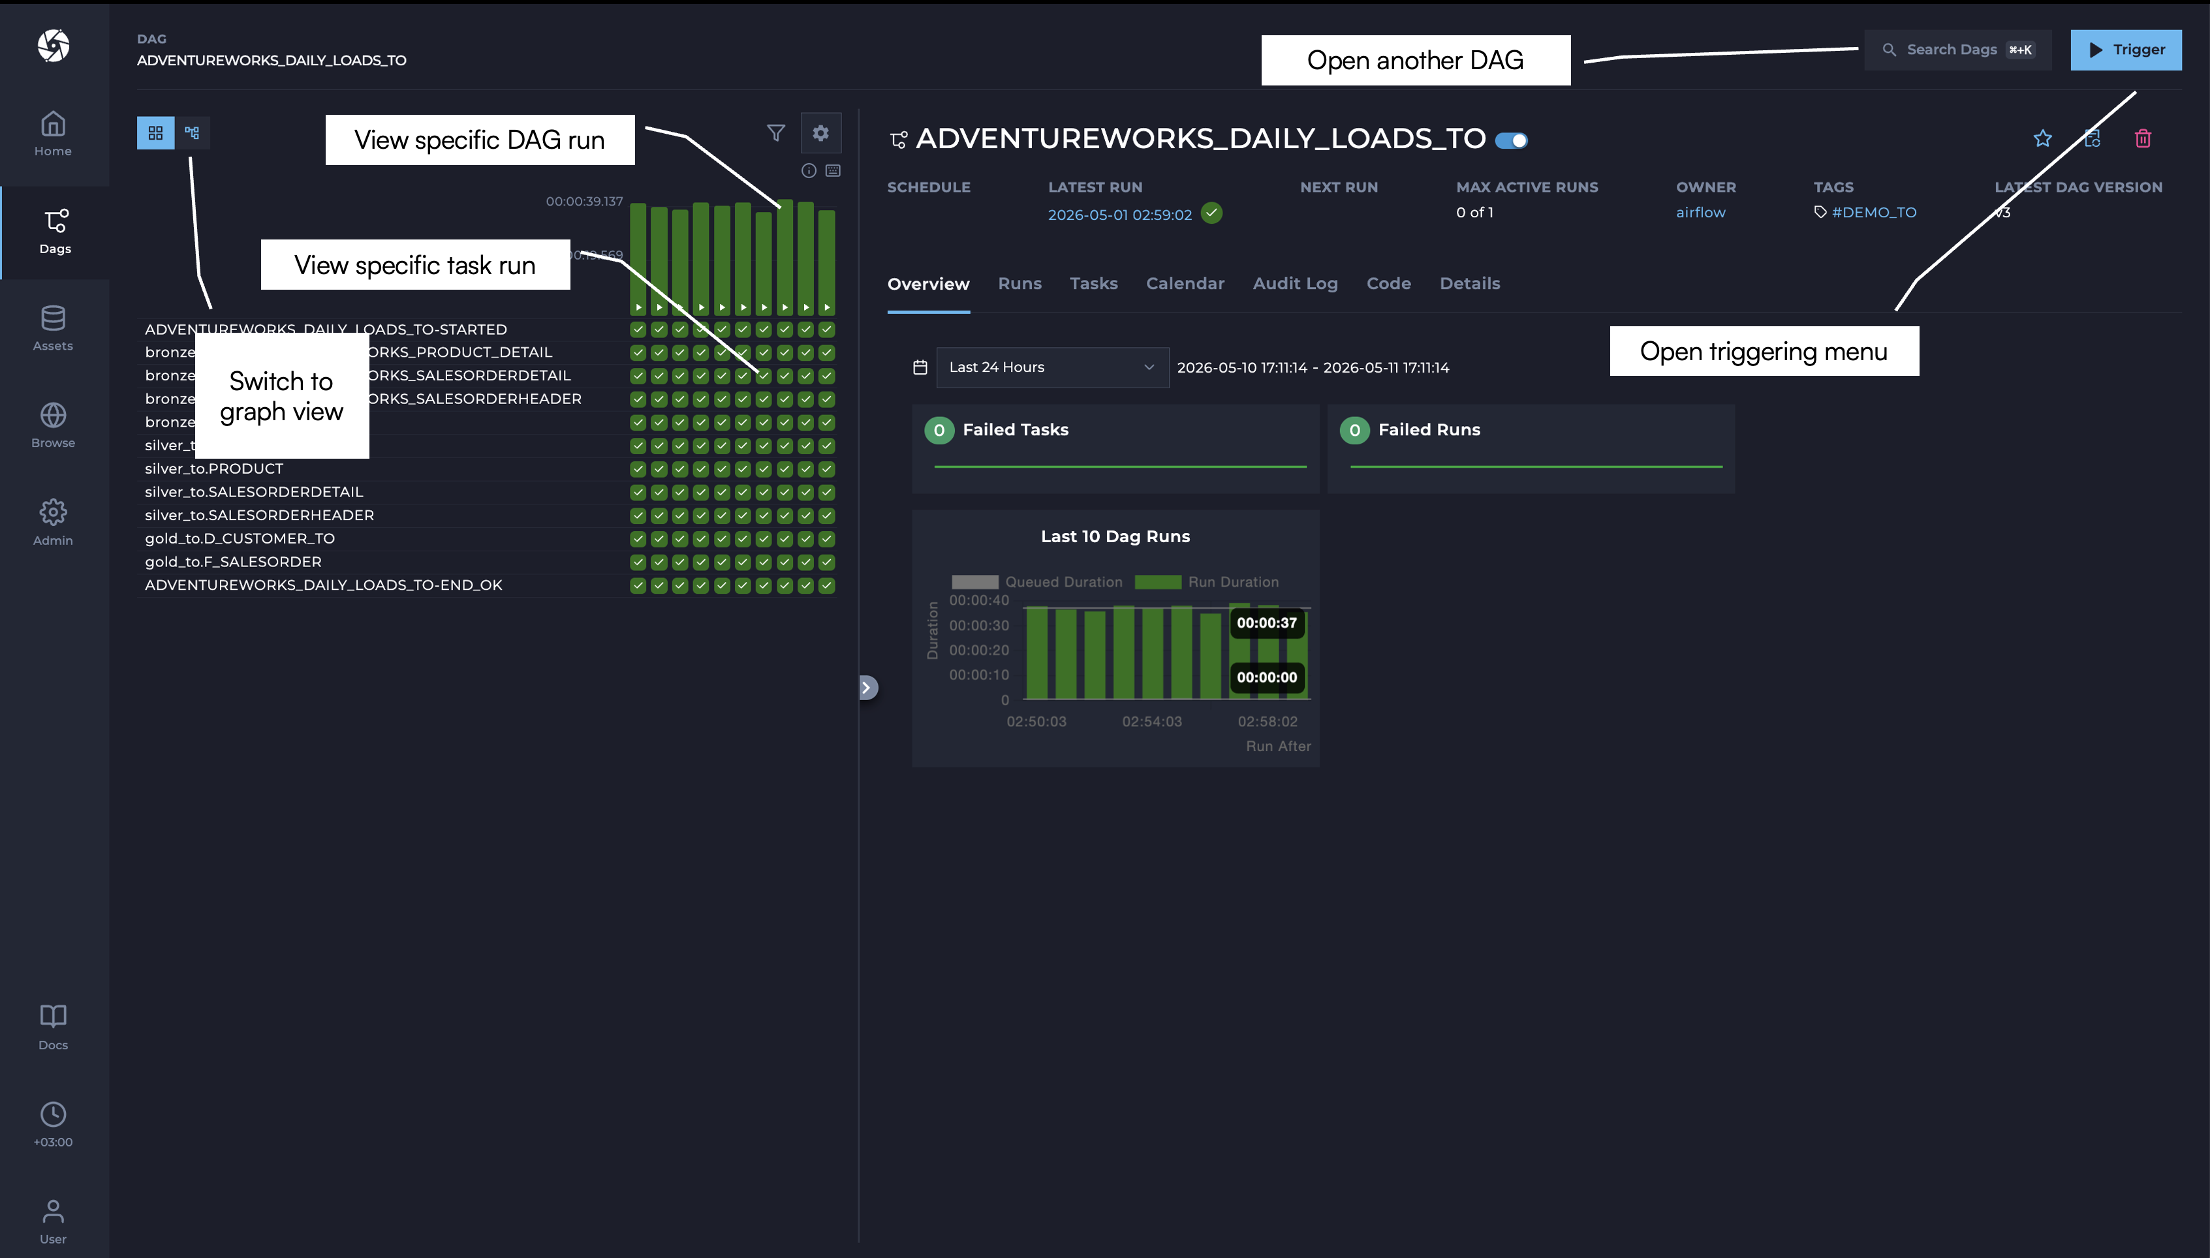Click the reparse DAG icon beside star

[x=2093, y=138]
